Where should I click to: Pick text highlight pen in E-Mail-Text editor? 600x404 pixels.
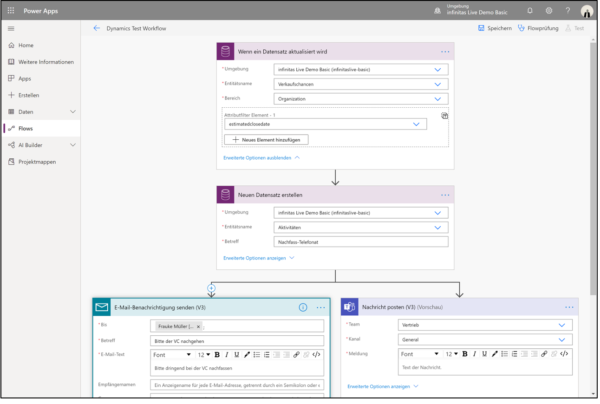tap(247, 355)
